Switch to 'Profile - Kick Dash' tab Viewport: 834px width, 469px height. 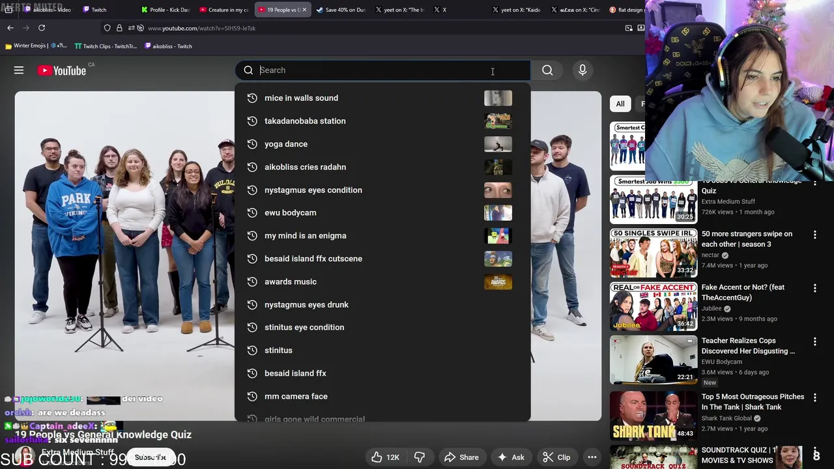166,10
